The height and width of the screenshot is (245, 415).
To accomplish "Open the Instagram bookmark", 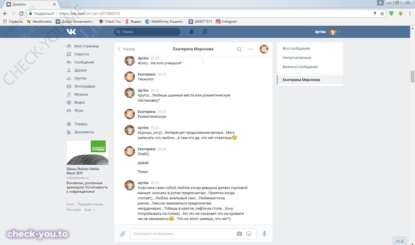I will coord(227,22).
